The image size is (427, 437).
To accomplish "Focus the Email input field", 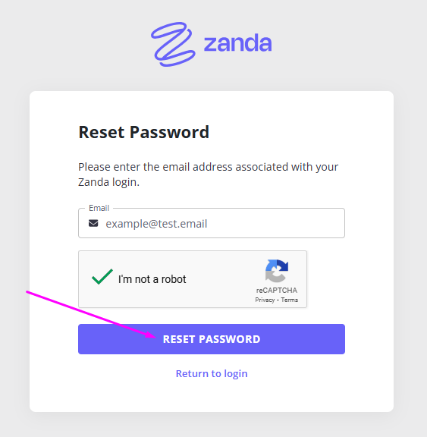I will click(x=212, y=223).
